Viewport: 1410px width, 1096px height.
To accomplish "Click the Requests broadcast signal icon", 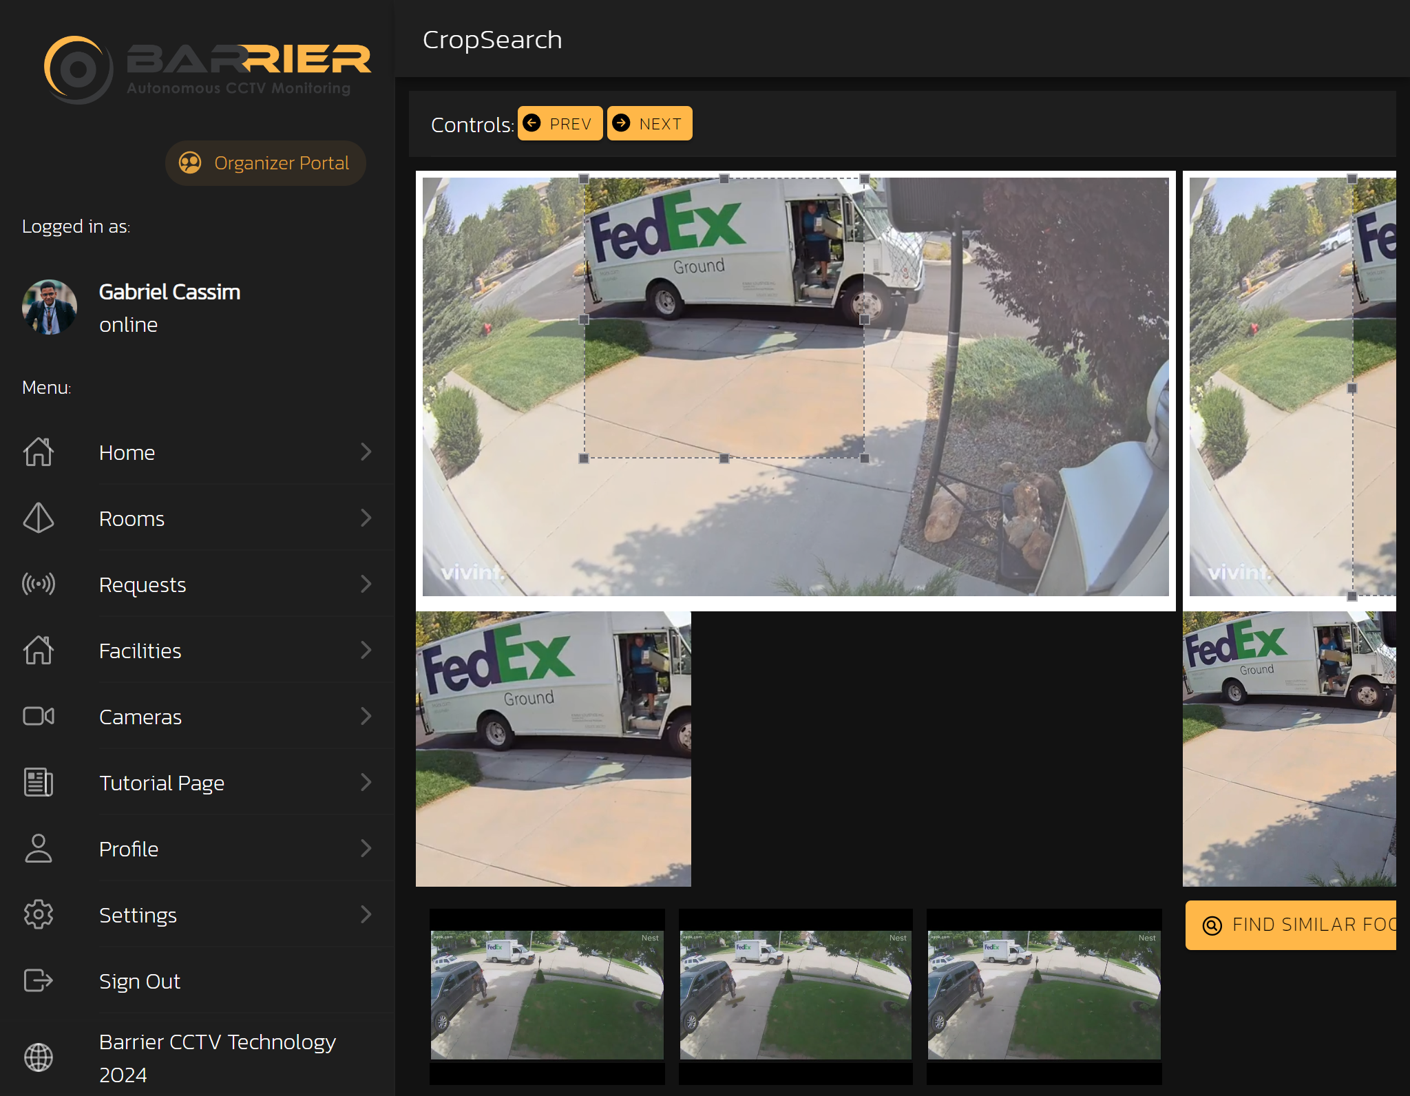I will click(39, 584).
